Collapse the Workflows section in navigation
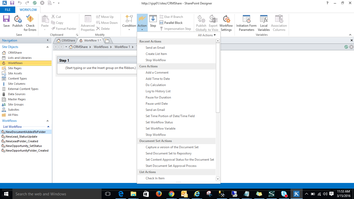The width and height of the screenshot is (354, 199). click(x=48, y=121)
